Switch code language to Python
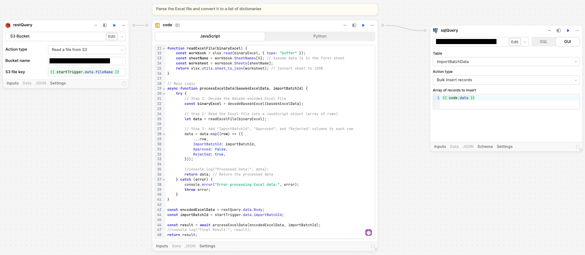Screen dimensions: 585x255 320,36
